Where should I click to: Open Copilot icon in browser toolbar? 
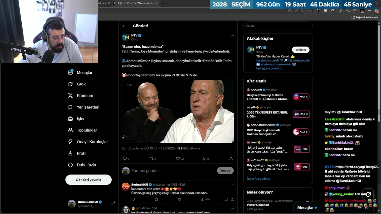click(377, 11)
